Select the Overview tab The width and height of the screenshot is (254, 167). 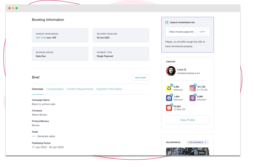[x=38, y=89]
